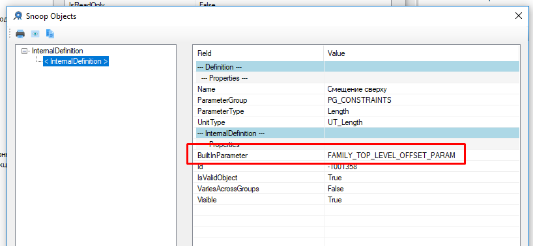Close the Snoop Objects window
The width and height of the screenshot is (533, 246).
pyautogui.click(x=519, y=16)
